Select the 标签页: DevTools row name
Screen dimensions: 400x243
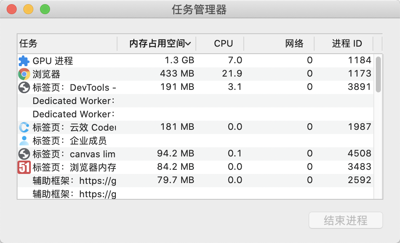pyautogui.click(x=74, y=87)
